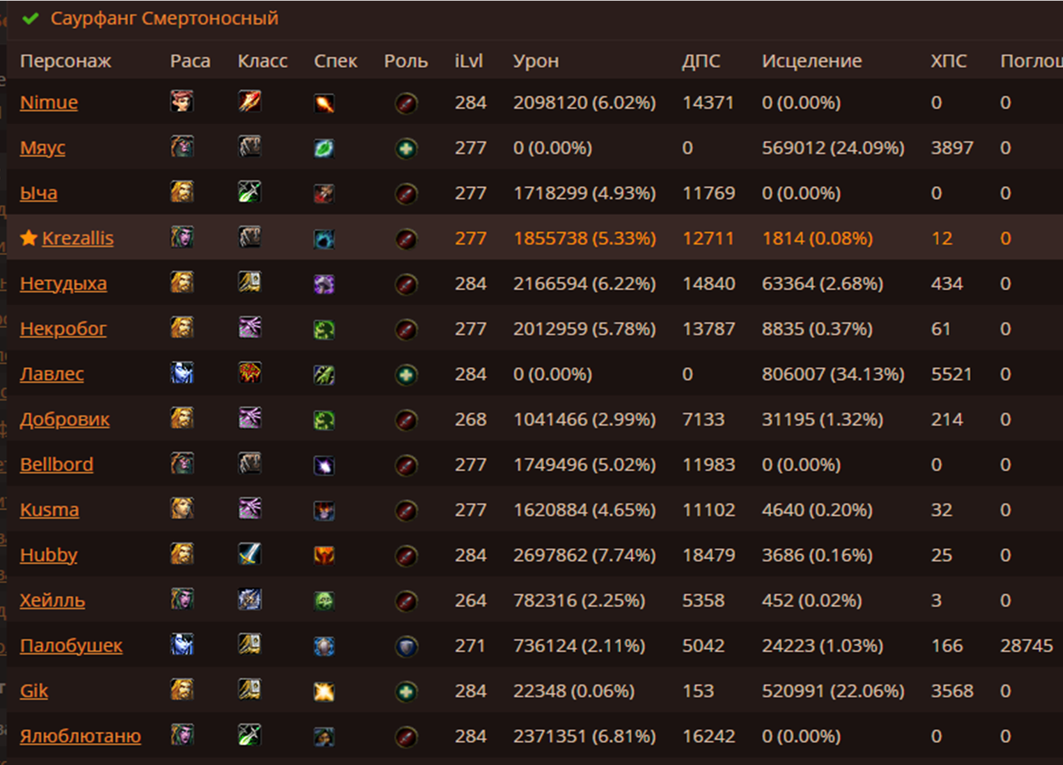Click the race icon in Лавлес's row

(182, 373)
